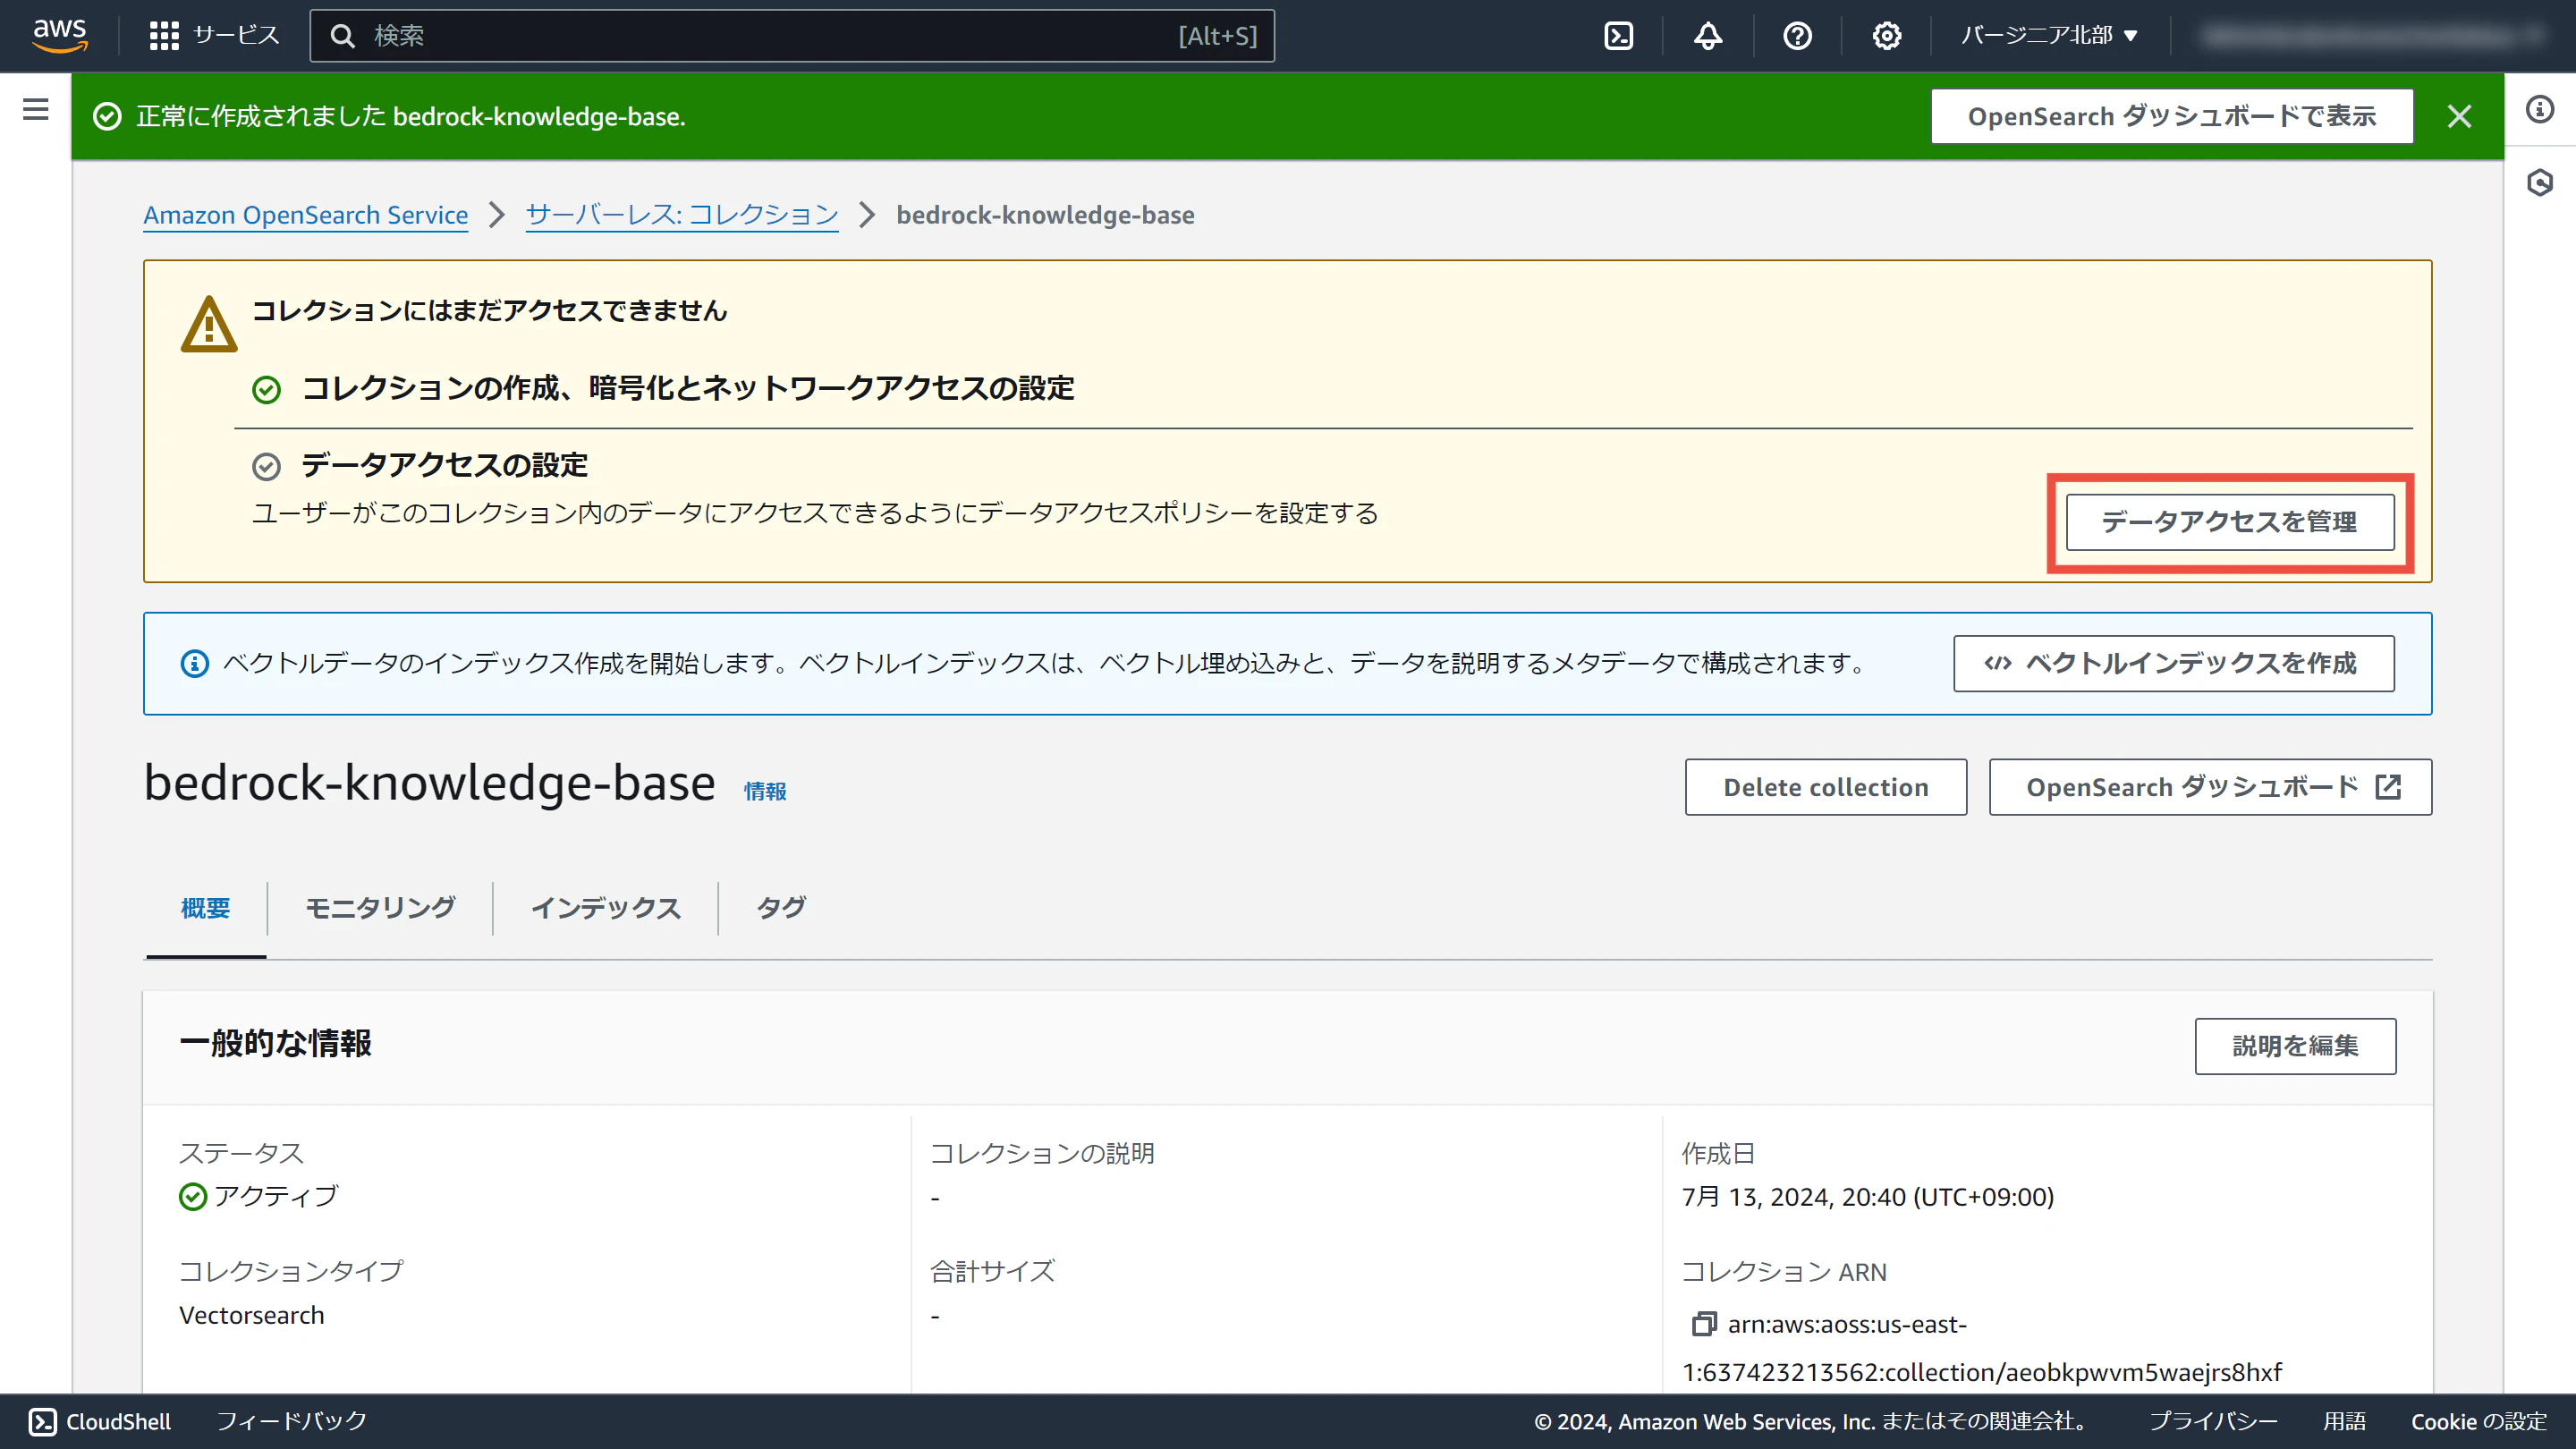
Task: Open the help question mark icon
Action: 1797,36
